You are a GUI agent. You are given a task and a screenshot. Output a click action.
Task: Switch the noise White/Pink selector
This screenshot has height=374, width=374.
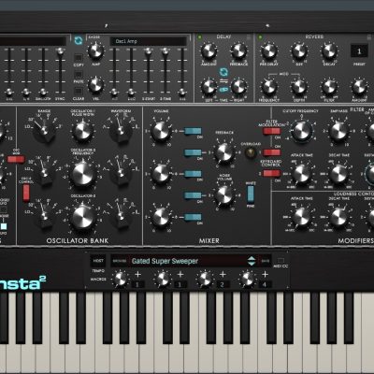click(251, 194)
